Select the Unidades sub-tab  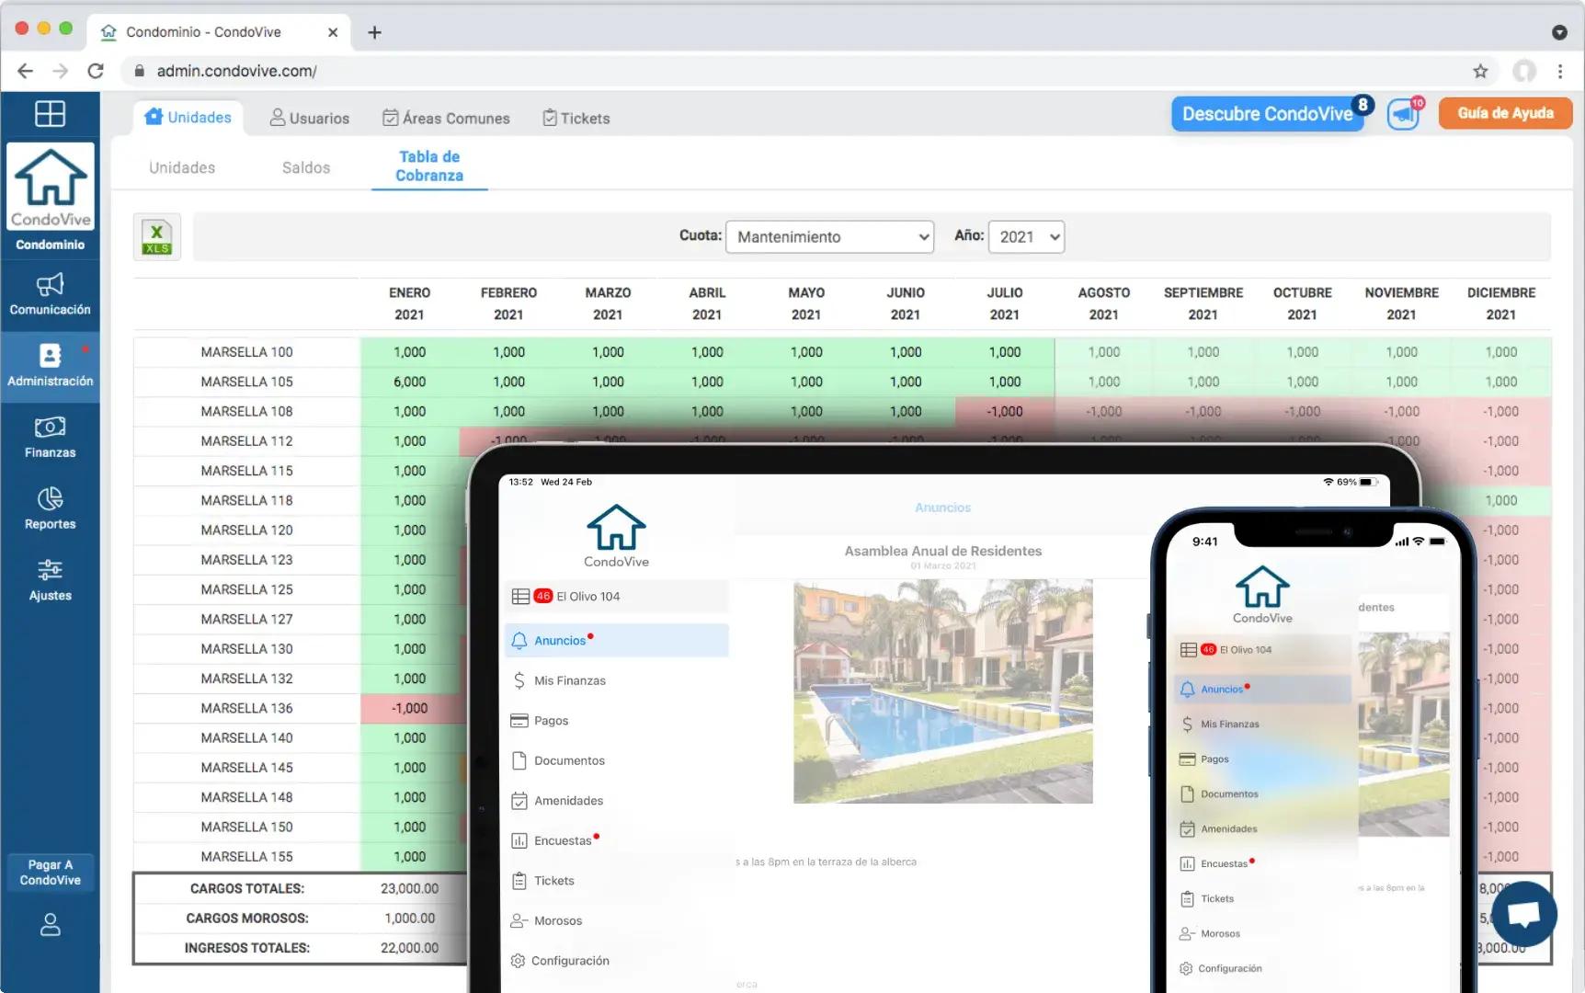point(182,167)
